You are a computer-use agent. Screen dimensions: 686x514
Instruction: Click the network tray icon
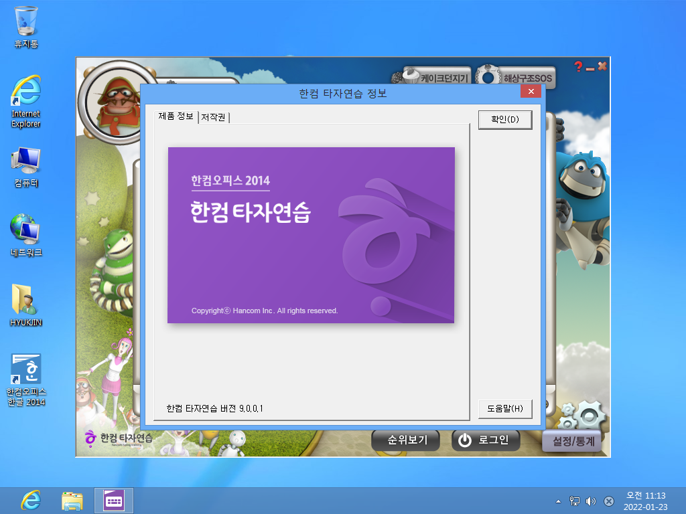[574, 501]
